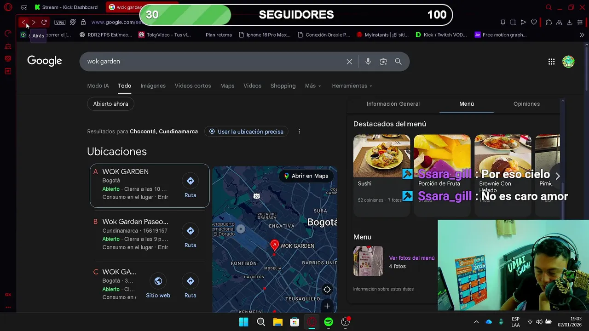Open the three-dot location options menu
Screen dimensions: 589x331
(x=300, y=131)
